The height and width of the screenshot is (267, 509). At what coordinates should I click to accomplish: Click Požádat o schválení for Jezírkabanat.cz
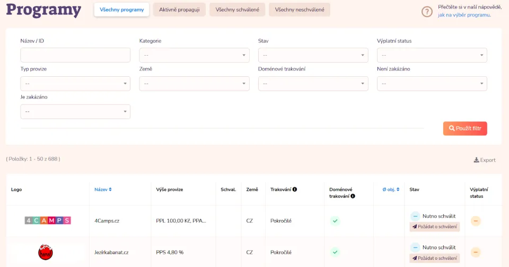pos(435,258)
